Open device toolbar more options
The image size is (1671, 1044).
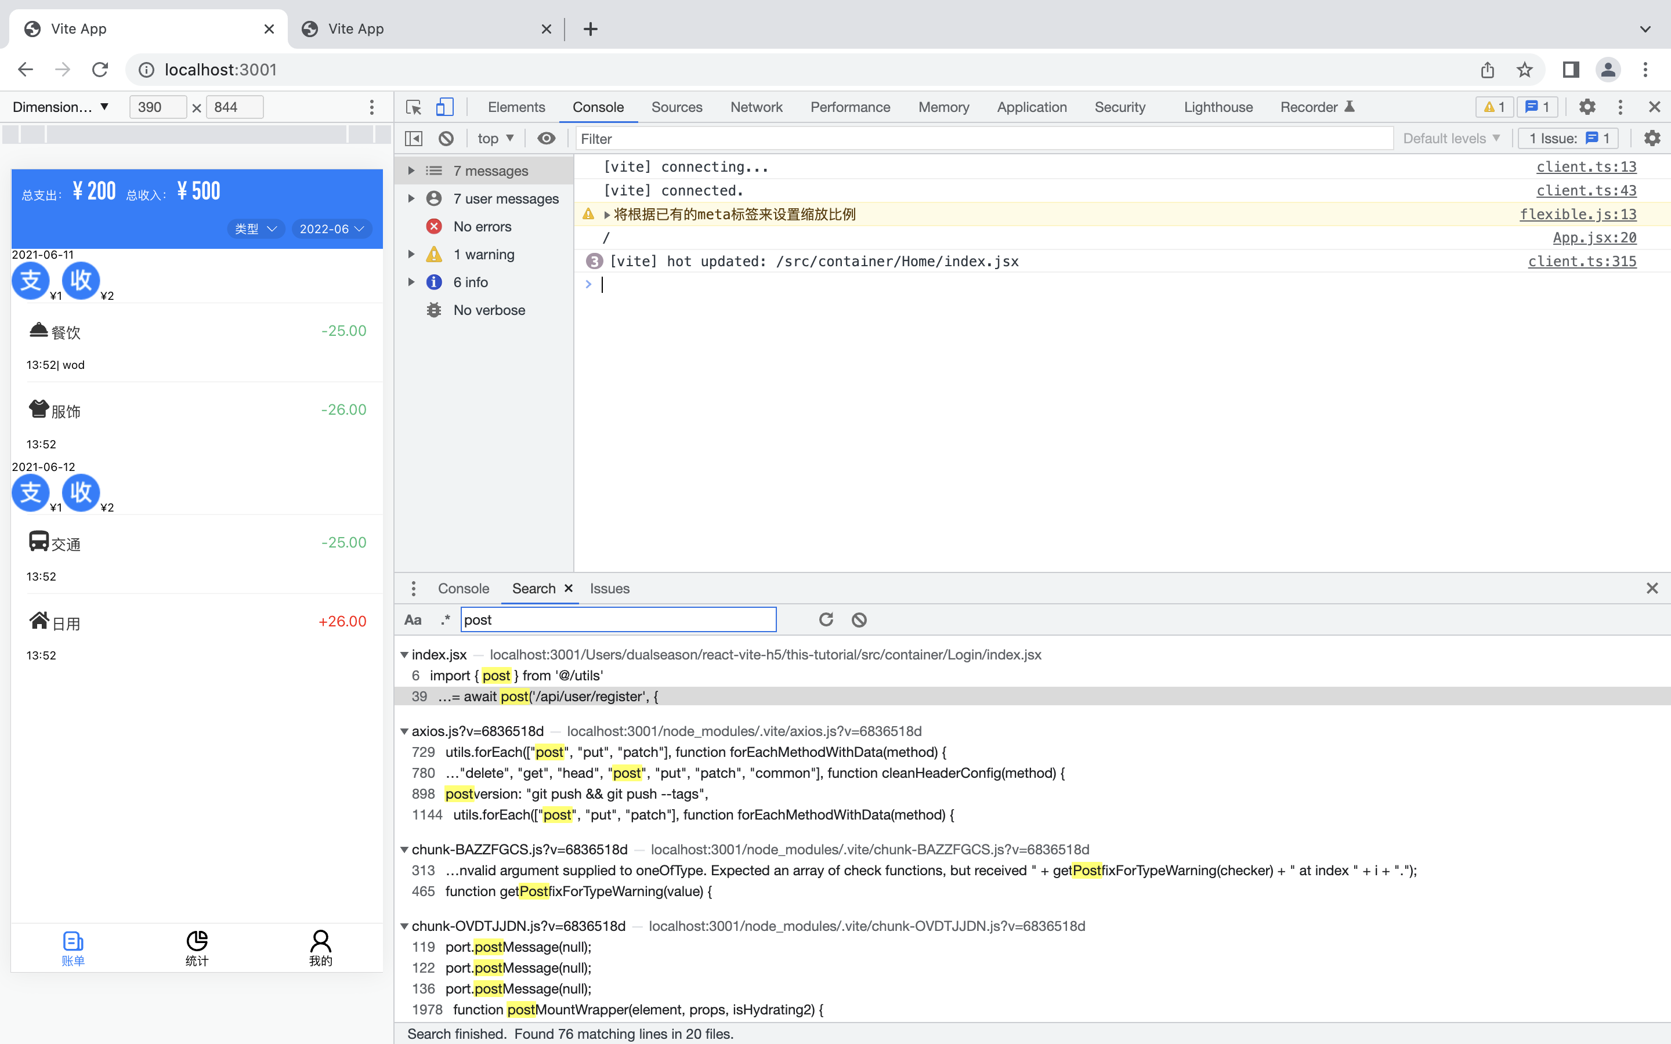click(x=371, y=107)
